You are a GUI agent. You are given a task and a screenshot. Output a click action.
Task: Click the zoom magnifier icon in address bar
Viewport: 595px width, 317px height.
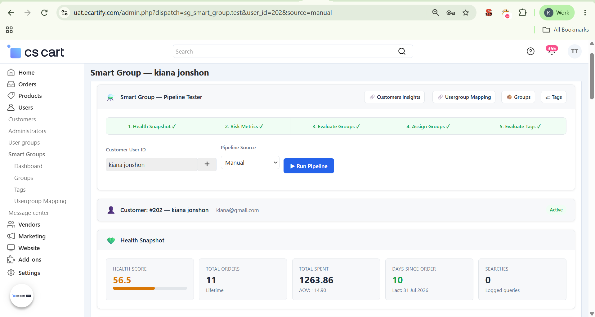(x=436, y=13)
